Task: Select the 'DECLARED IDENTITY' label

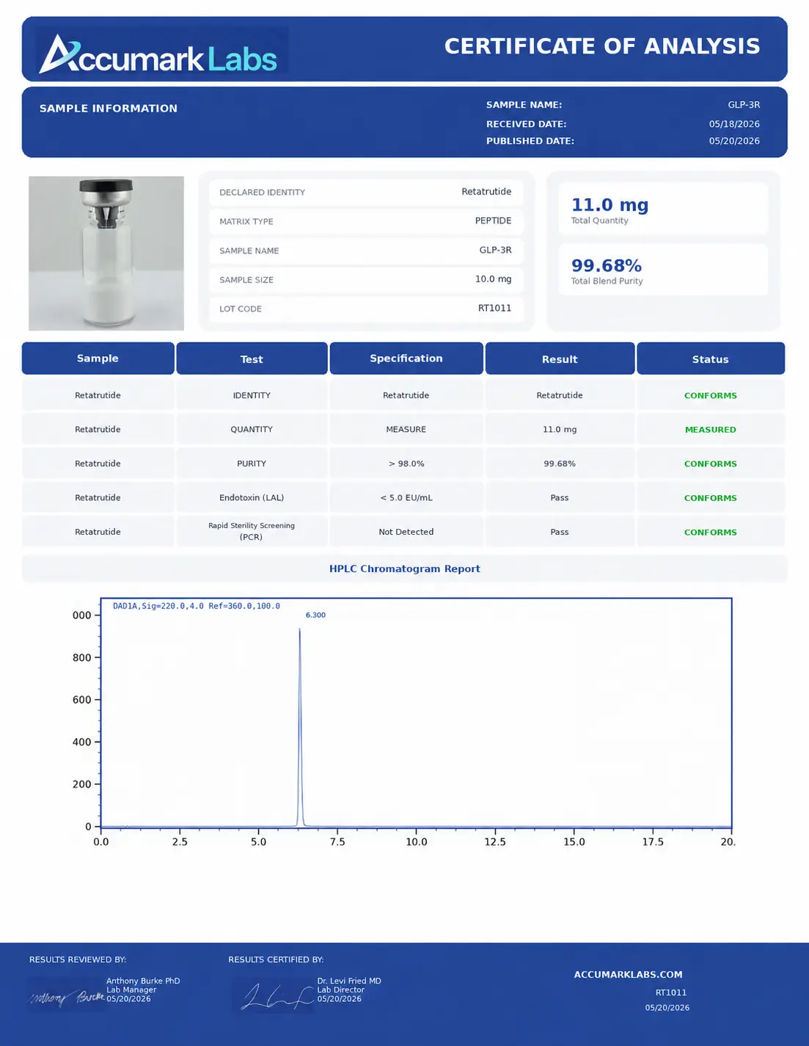Action: pyautogui.click(x=262, y=192)
